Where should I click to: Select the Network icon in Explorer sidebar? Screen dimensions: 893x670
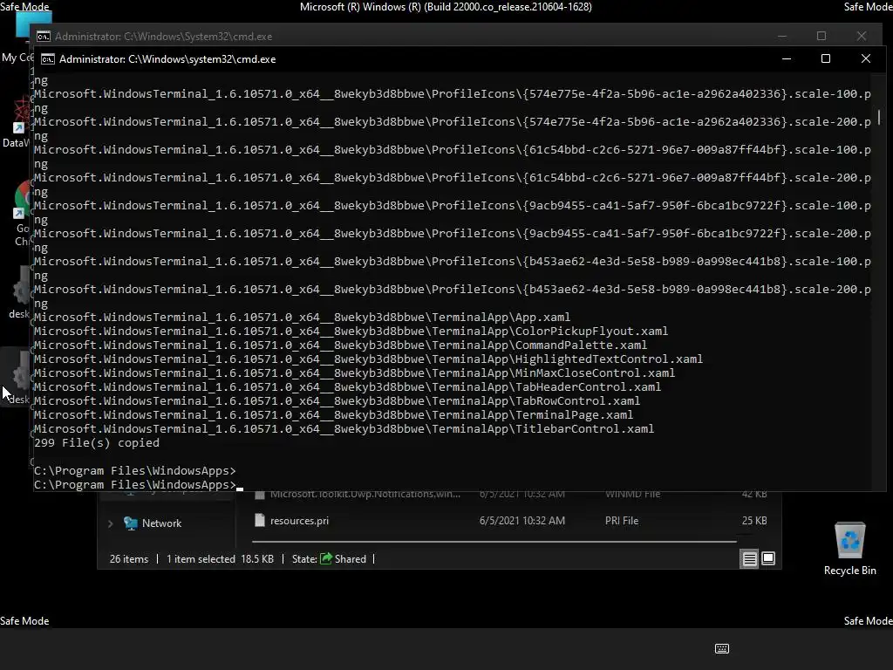coord(131,523)
